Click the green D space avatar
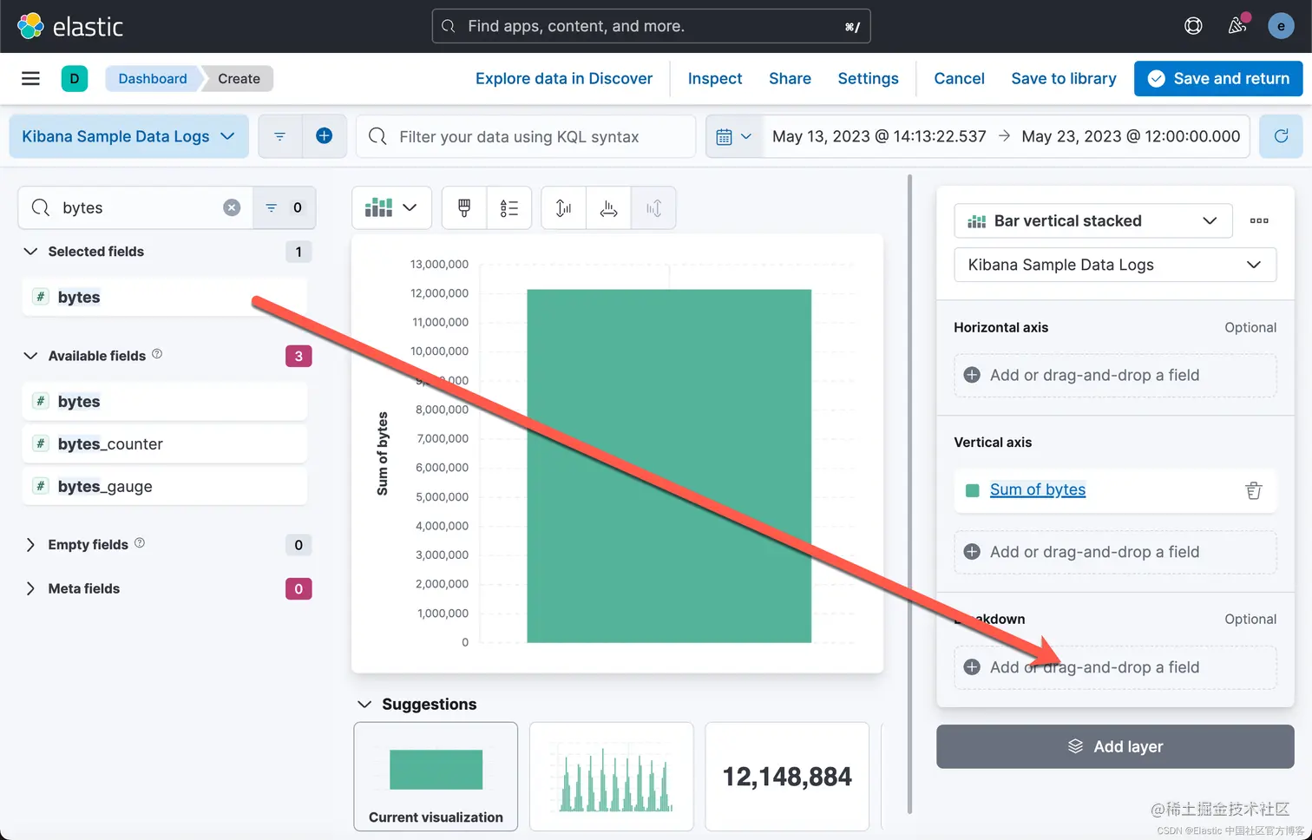 click(75, 79)
